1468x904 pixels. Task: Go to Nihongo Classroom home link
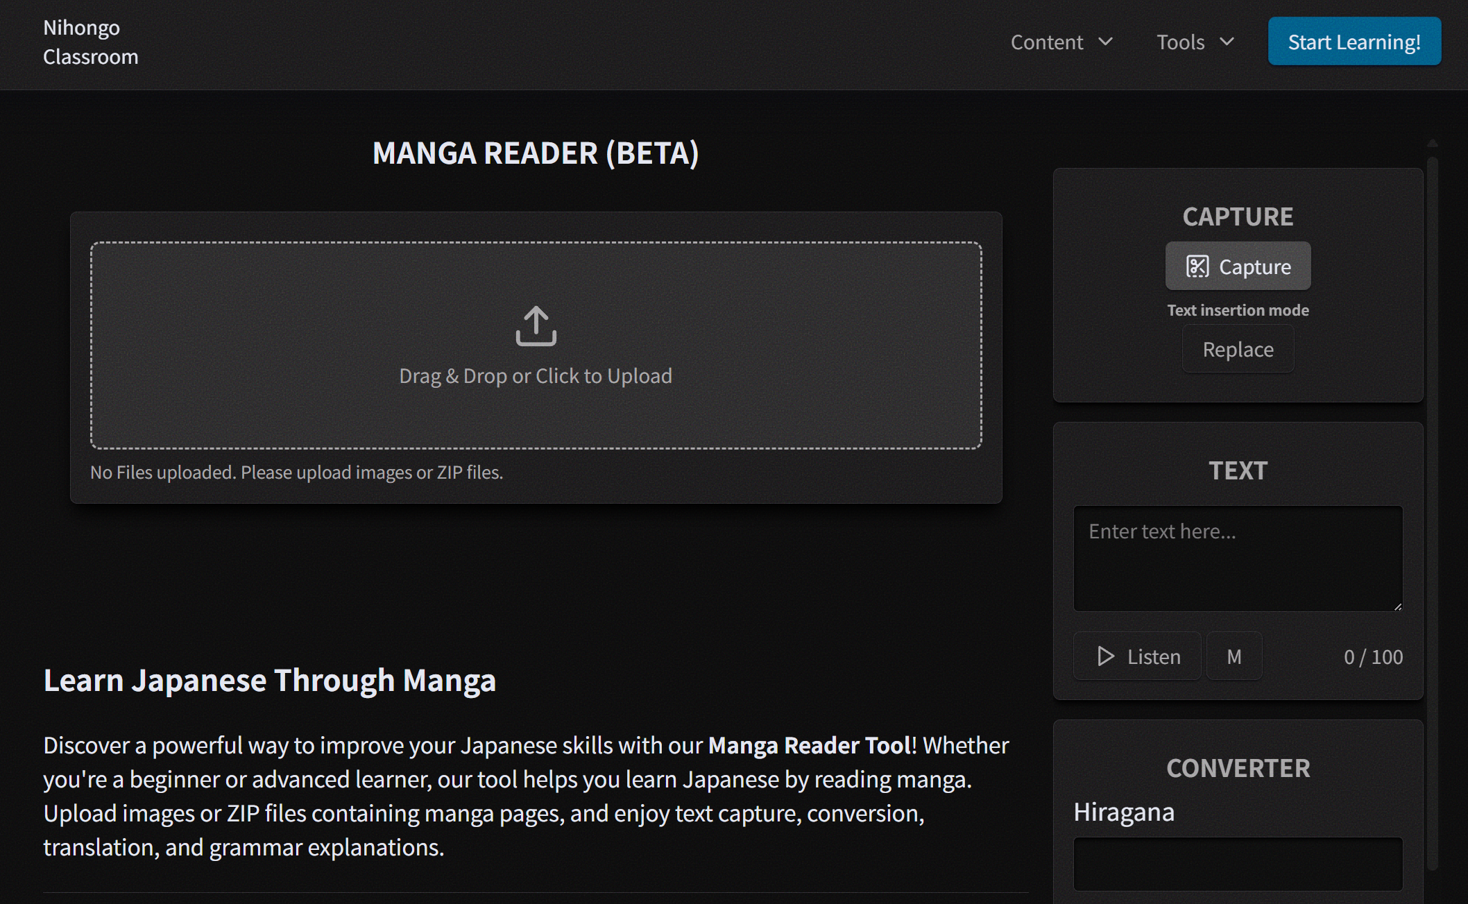(90, 42)
